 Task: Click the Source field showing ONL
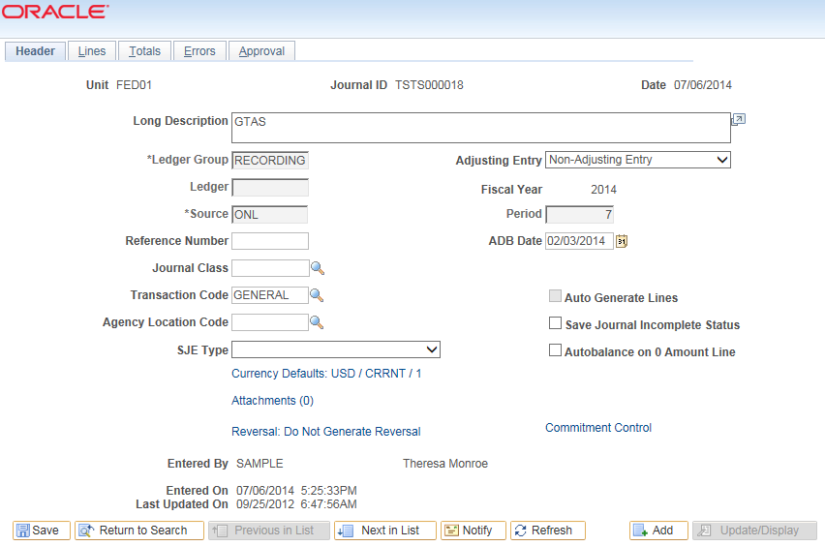point(270,215)
